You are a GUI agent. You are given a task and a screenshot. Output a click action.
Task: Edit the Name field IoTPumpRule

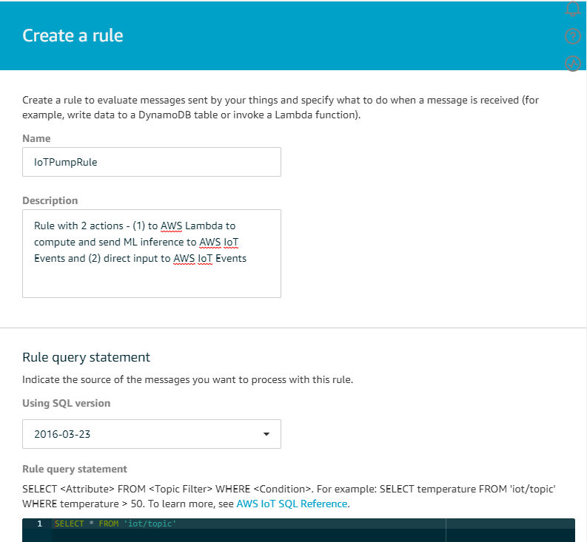[152, 162]
